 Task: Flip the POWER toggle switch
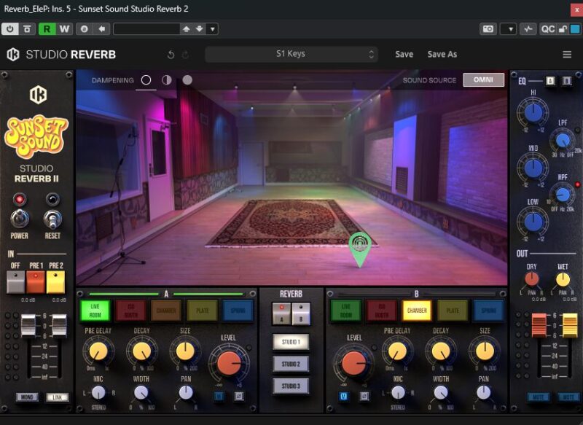tap(20, 219)
